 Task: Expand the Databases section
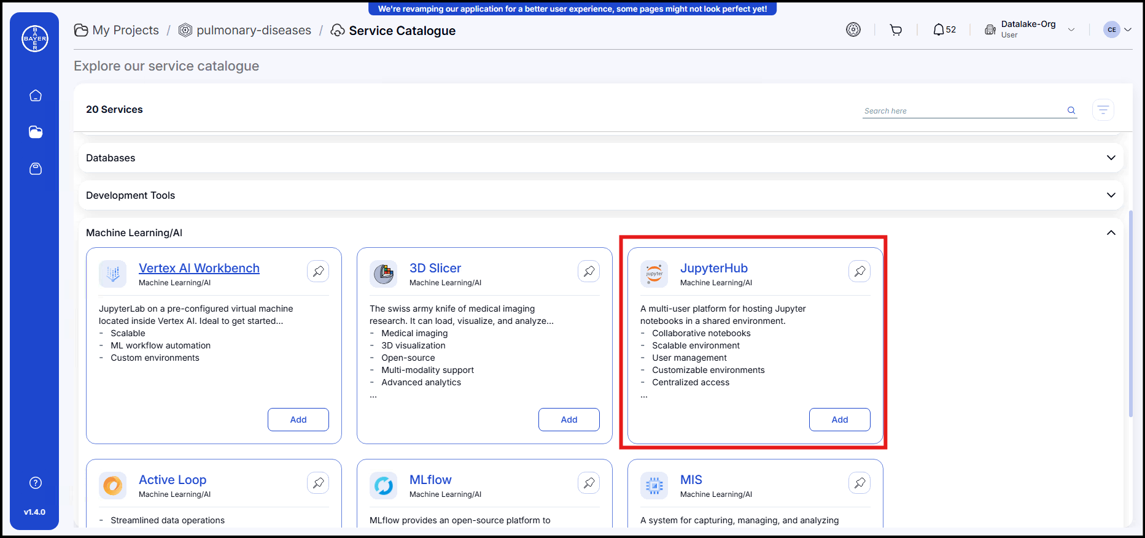(1111, 158)
